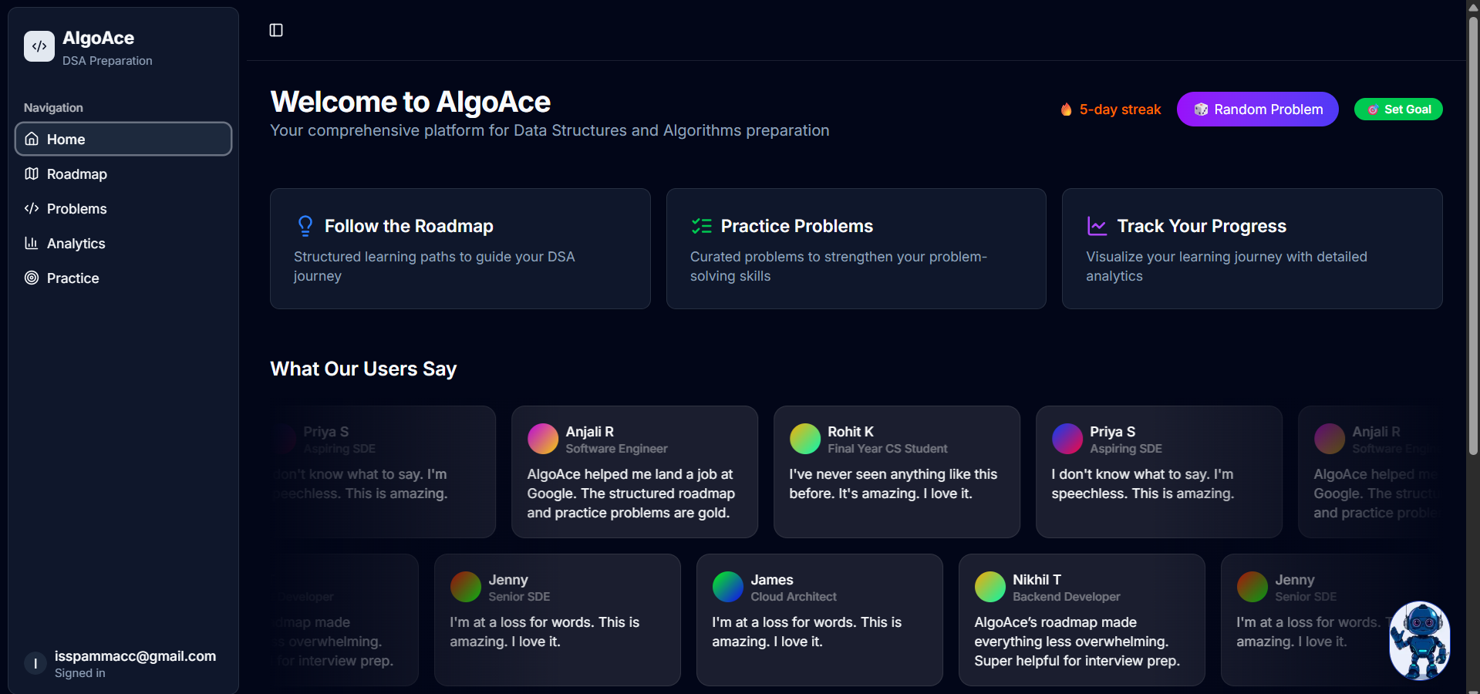Click the target icon in Set Goal

1373,109
